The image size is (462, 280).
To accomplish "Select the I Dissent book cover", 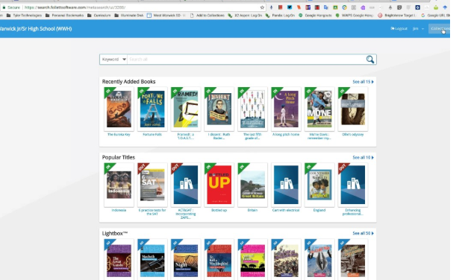I will point(219,109).
